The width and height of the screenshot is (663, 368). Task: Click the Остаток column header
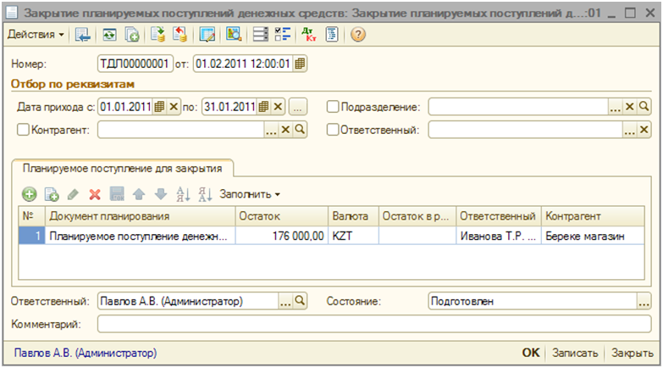[x=281, y=216]
